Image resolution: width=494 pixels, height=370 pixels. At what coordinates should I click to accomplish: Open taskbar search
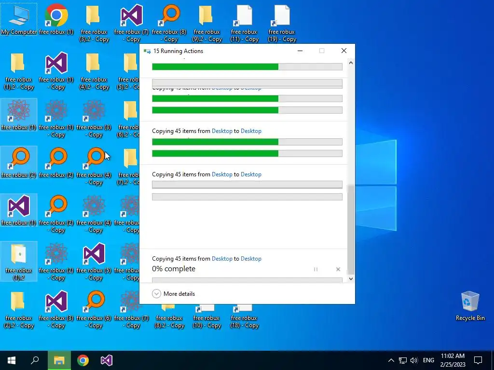(35, 360)
